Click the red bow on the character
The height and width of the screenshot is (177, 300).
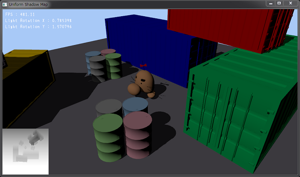coord(143,66)
